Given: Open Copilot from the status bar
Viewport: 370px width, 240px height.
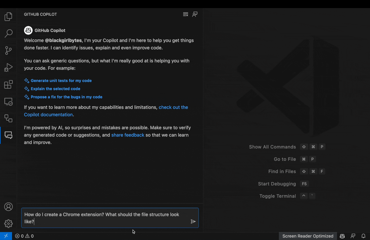Looking at the screenshot, I should click(342, 236).
